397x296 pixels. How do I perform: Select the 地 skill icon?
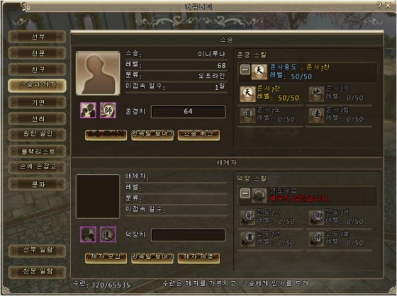[316, 94]
